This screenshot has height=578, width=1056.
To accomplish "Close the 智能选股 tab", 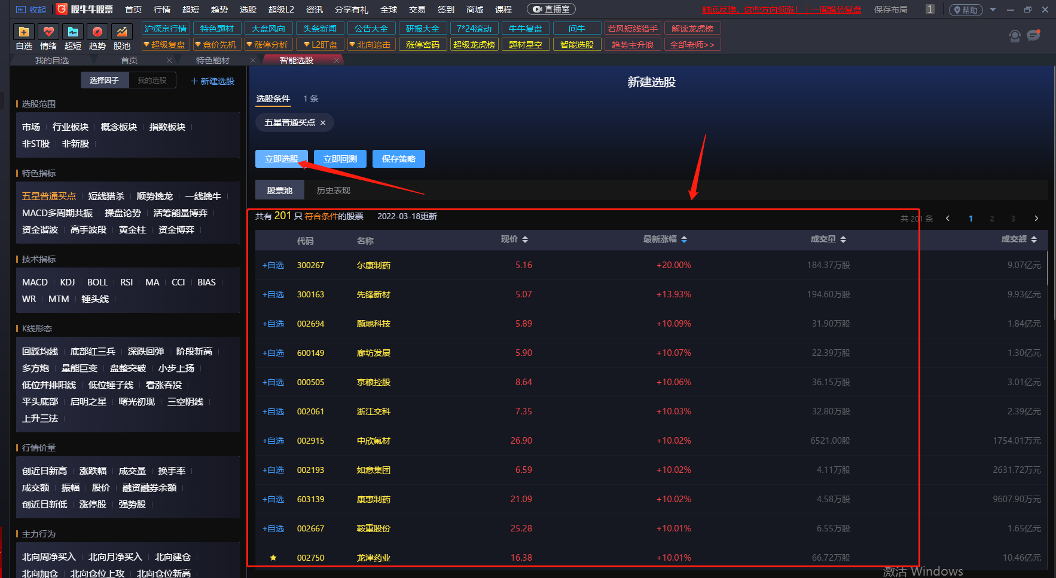I will click(x=337, y=60).
